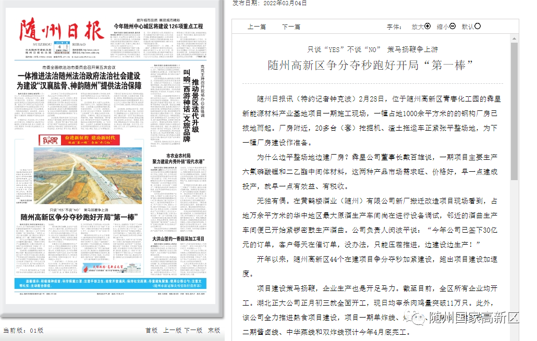Open headline 一体推进法治随州法治政府法治社会建设
Viewport: 537px width, 341px height.
click(x=79, y=76)
